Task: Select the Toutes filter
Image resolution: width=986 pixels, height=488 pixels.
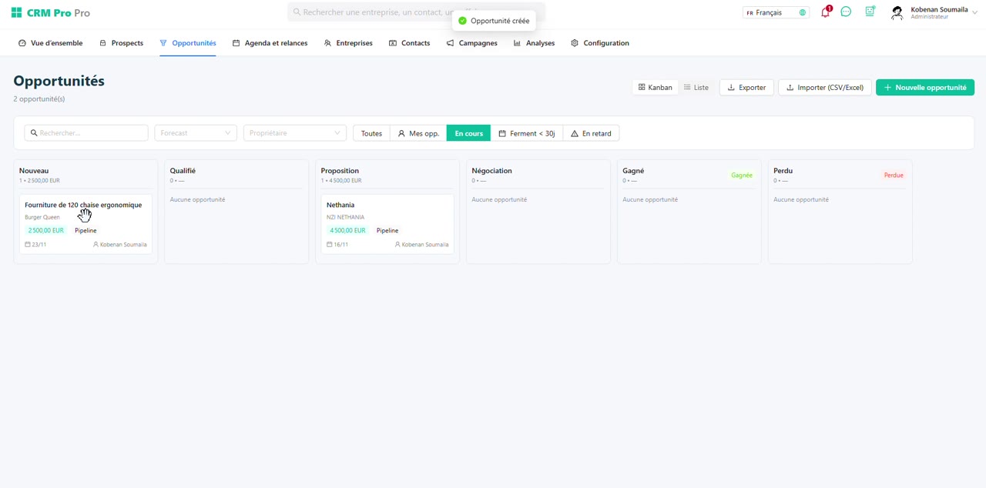Action: point(371,133)
